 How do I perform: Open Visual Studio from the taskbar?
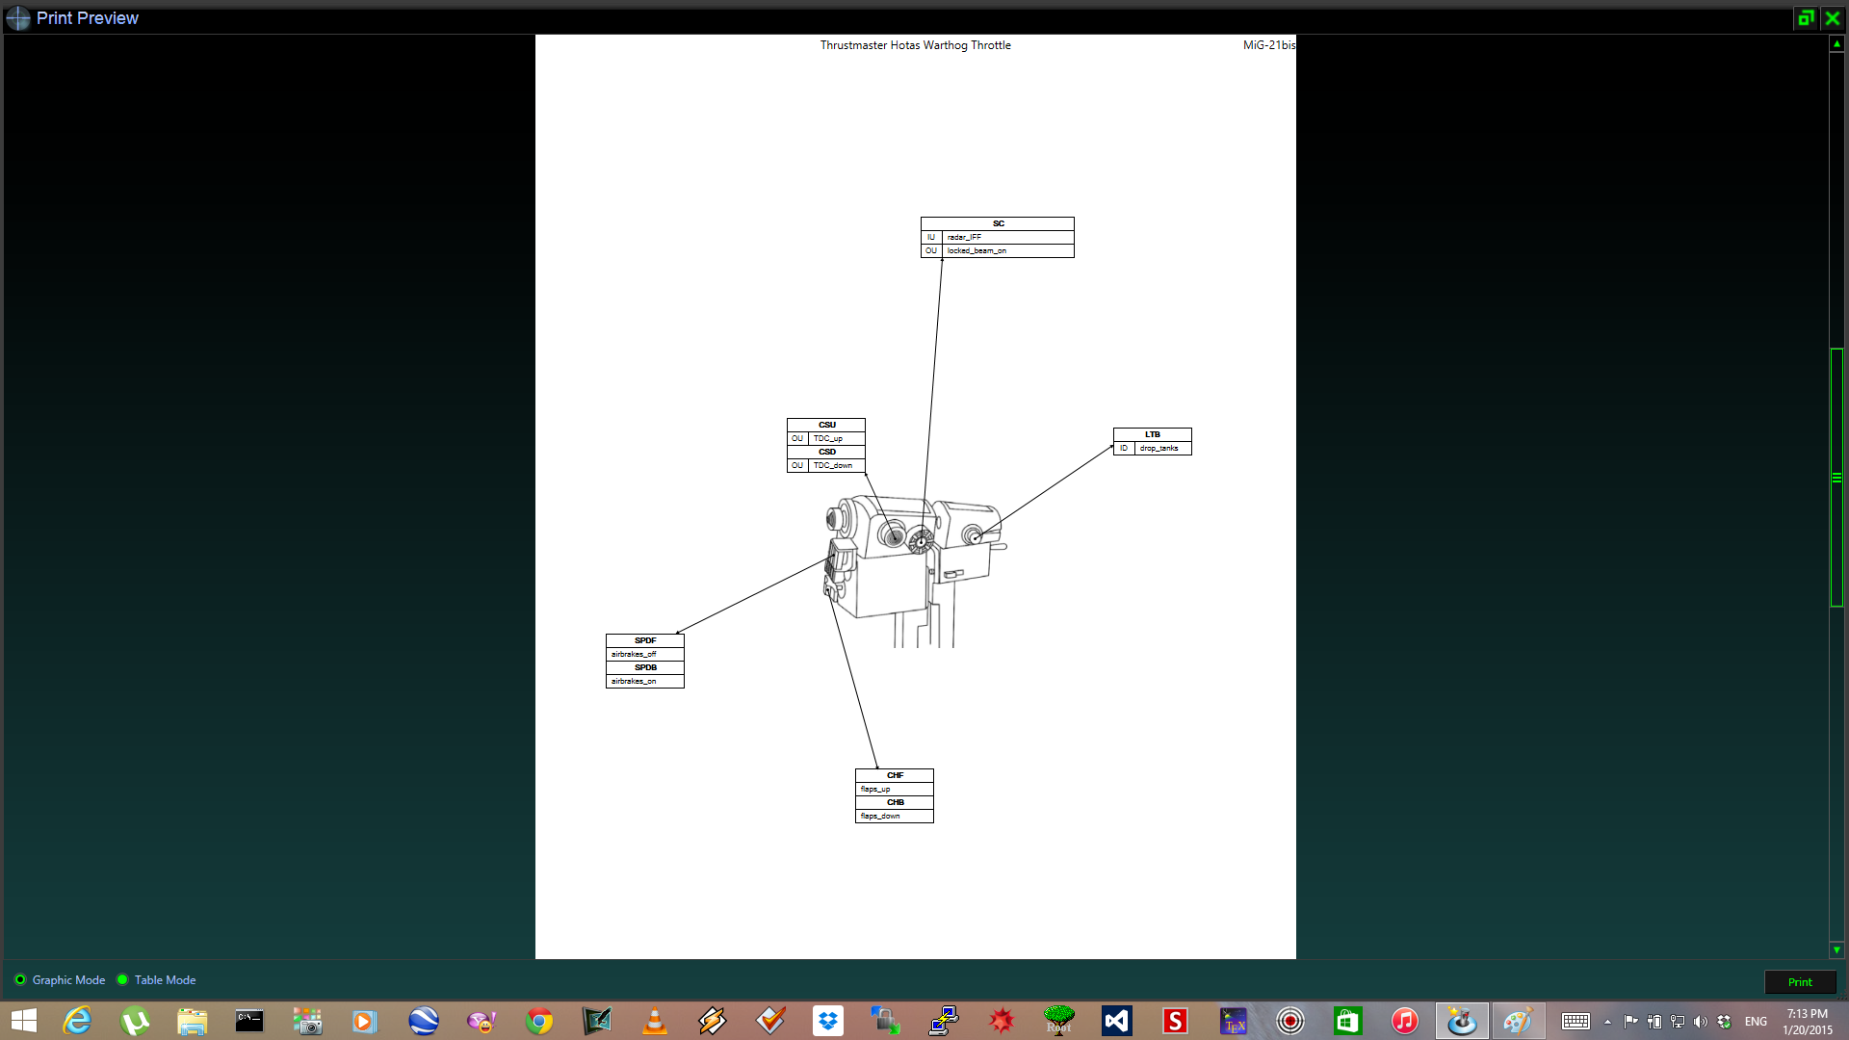1117,1021
